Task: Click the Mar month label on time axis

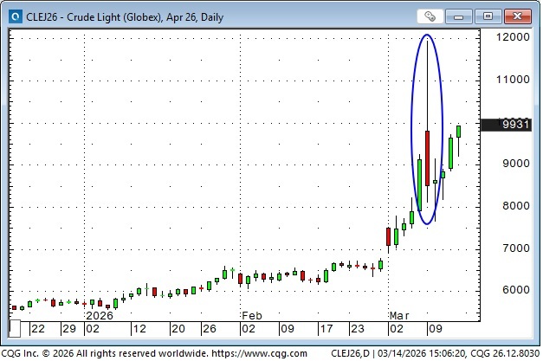Action: tap(398, 316)
